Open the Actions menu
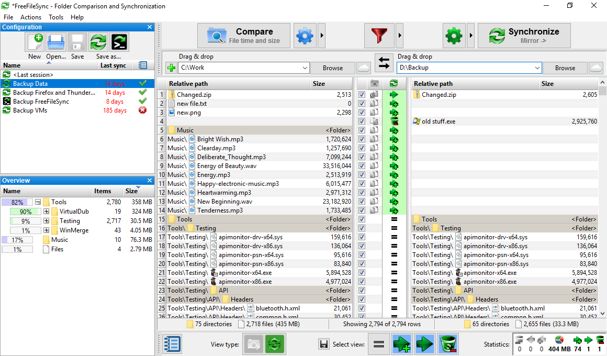The height and width of the screenshot is (356, 607). click(x=31, y=17)
